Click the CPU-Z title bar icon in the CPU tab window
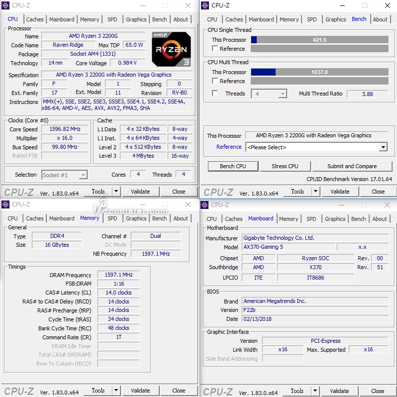This screenshot has width=397, height=397. tap(6, 5)
